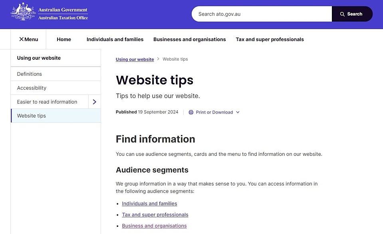Open 'Definitions' in the sidebar

tap(29, 74)
